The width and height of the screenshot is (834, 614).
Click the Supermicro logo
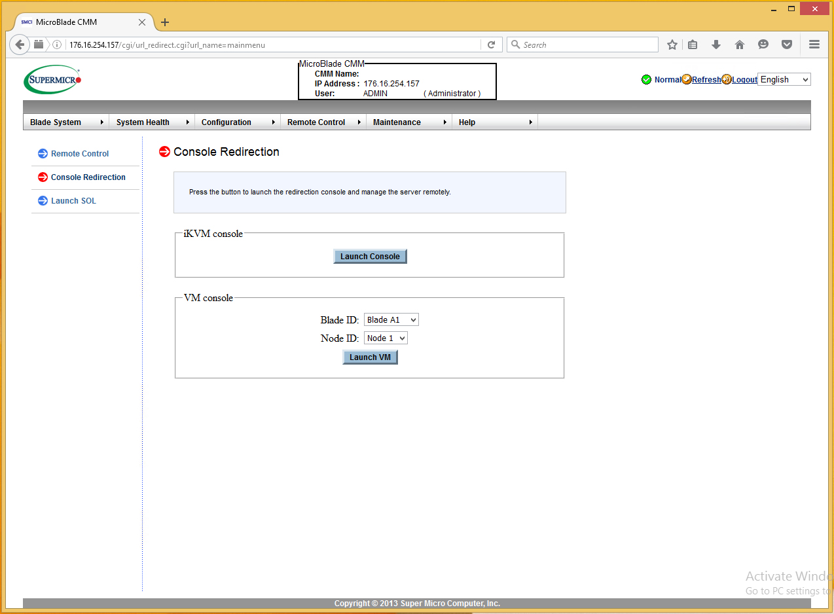pos(52,80)
